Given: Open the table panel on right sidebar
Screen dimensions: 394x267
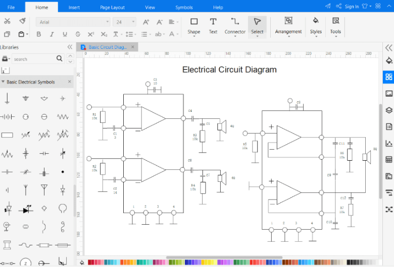Looking at the screenshot, I should point(389,160).
